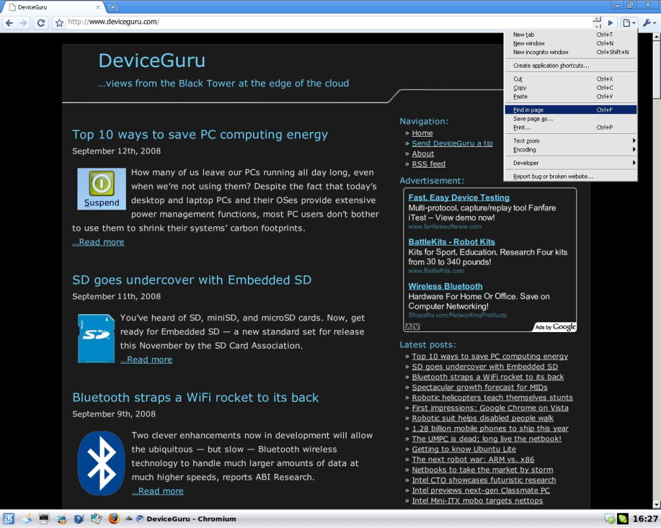661x528 pixels.
Task: Open Send DeviceGuru a tip link
Action: (x=453, y=143)
